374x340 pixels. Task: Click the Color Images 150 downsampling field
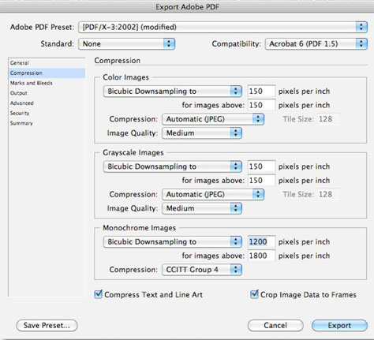click(x=261, y=92)
